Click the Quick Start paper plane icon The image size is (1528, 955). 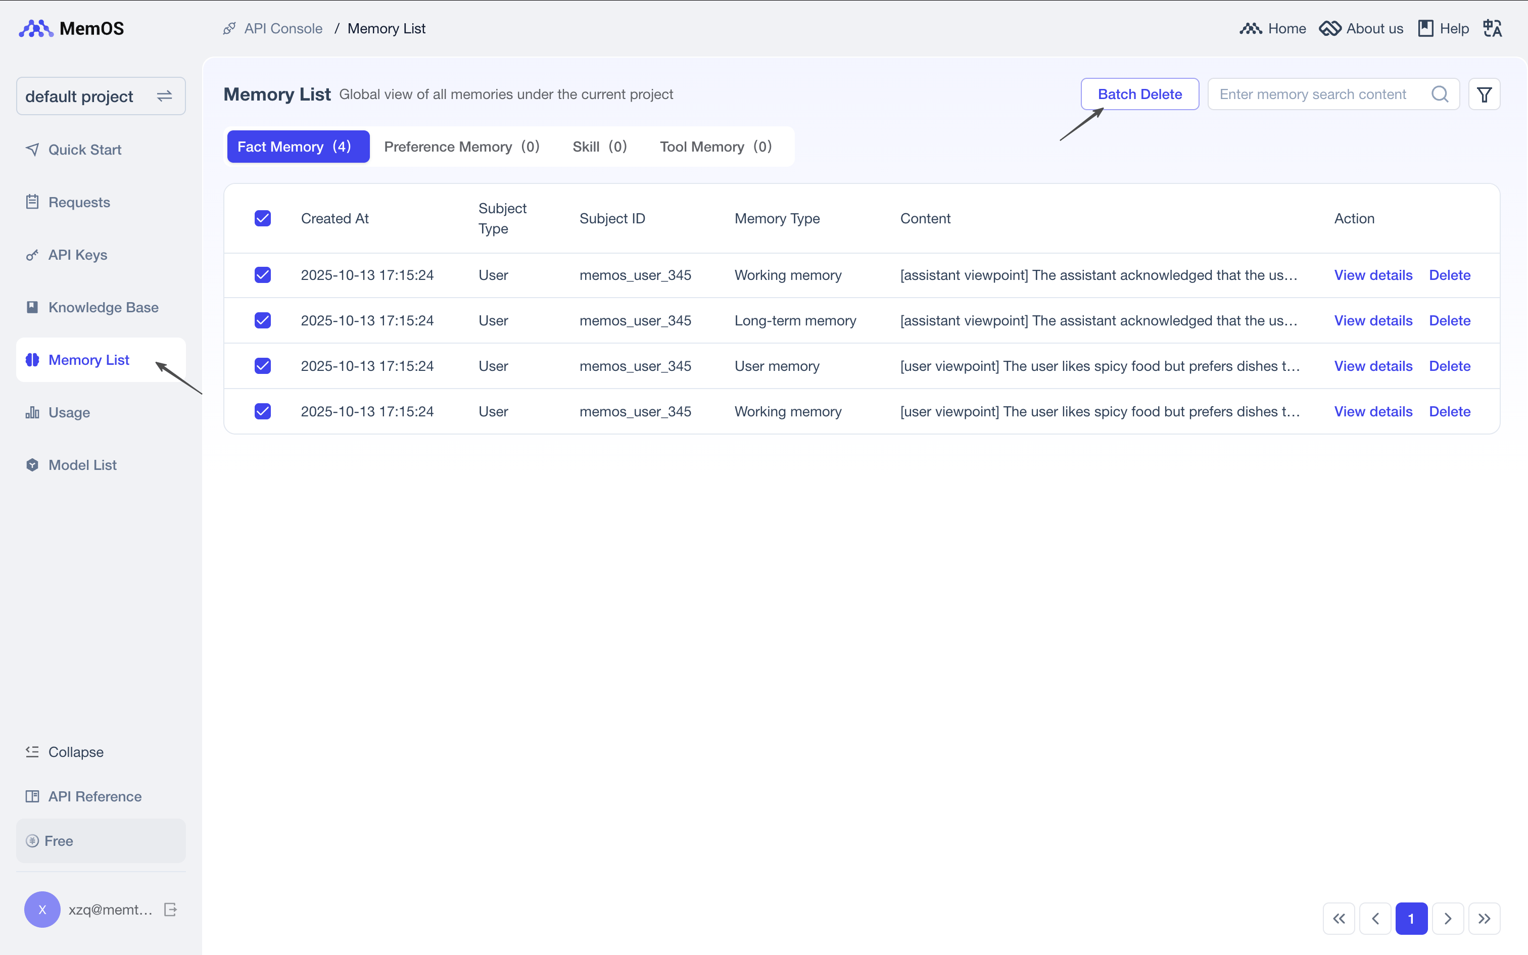pyautogui.click(x=32, y=150)
